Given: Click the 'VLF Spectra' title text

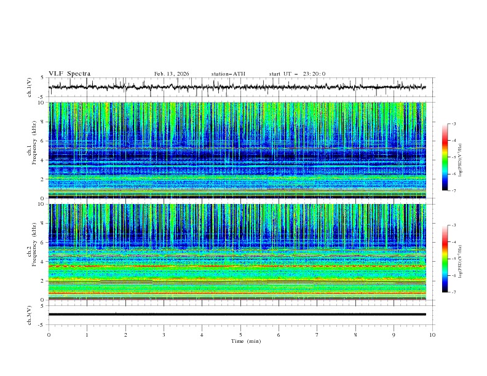Looking at the screenshot, I should click(x=69, y=74).
